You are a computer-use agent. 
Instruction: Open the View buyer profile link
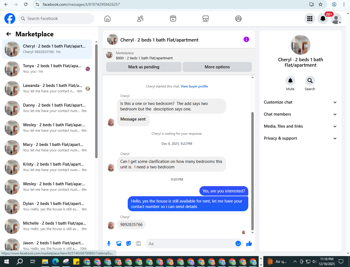[194, 86]
